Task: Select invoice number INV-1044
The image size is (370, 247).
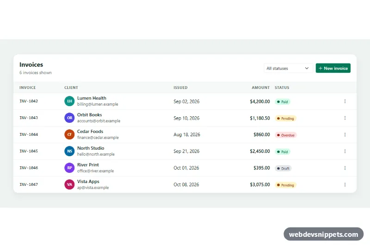Action: pos(29,134)
